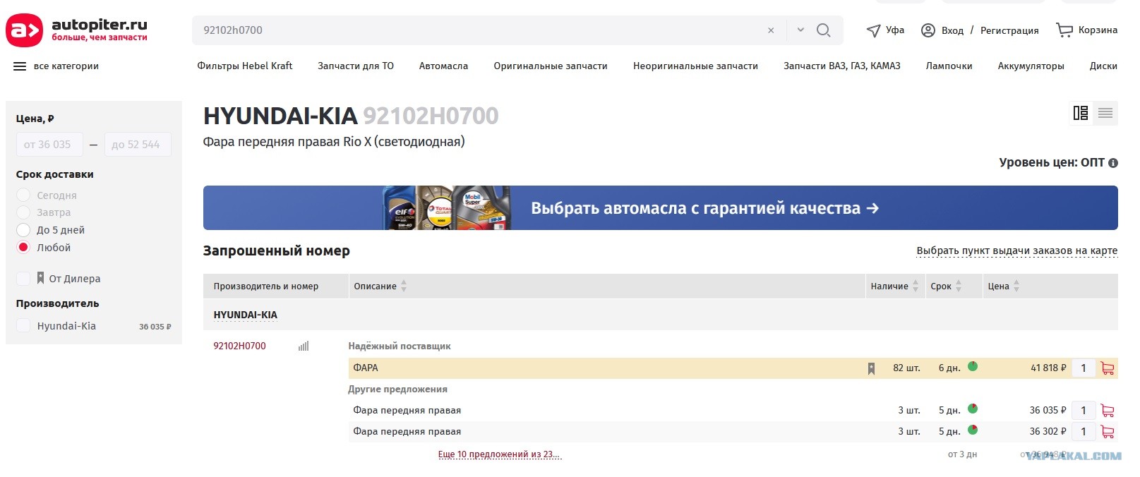The image size is (1140, 477).
Task: Go to Запчасти для ТО
Action: click(x=356, y=66)
